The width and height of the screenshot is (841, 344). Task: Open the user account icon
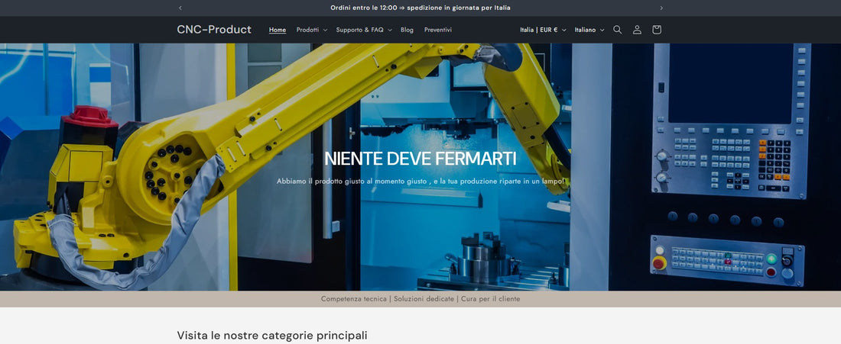pyautogui.click(x=637, y=30)
